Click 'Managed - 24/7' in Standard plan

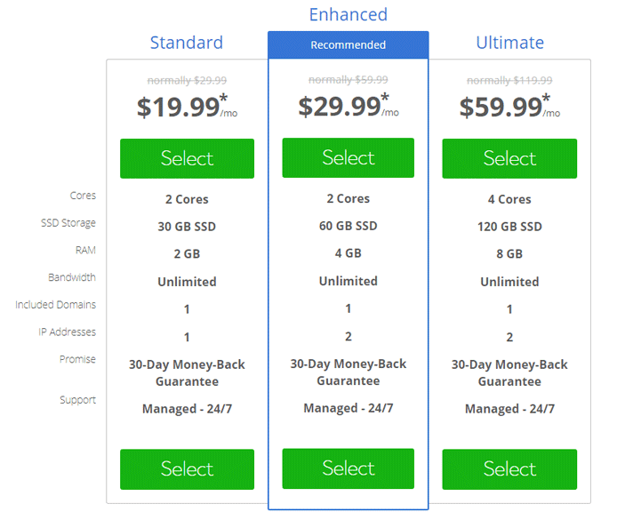187,409
